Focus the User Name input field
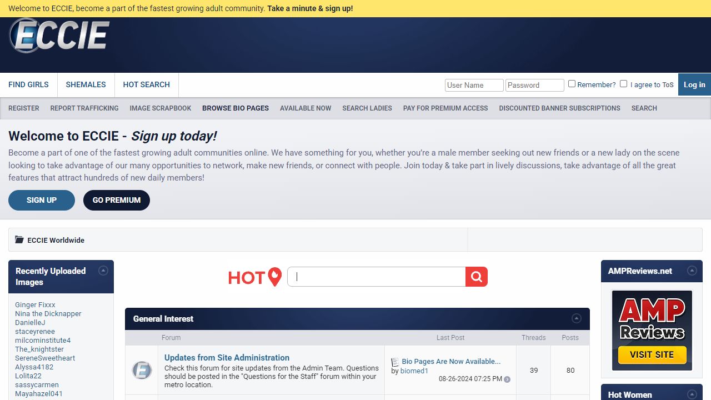711x400 pixels. pyautogui.click(x=474, y=85)
